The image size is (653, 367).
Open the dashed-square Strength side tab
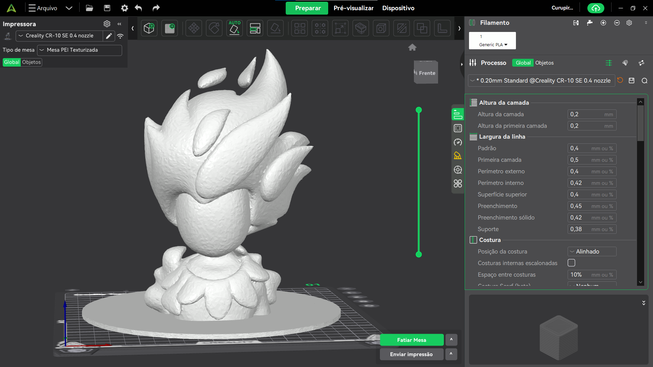(x=458, y=128)
